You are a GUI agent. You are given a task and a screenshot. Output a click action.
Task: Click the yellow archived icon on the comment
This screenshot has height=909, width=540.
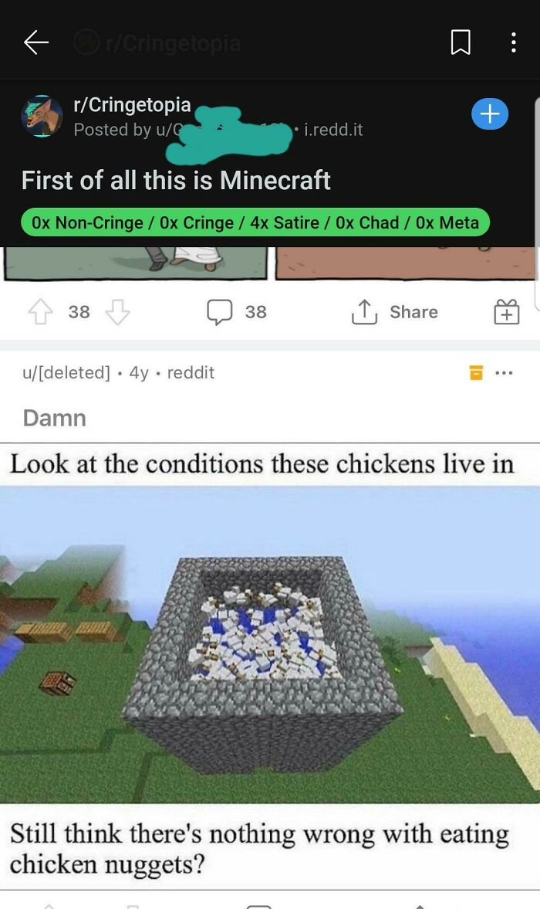pyautogui.click(x=476, y=373)
